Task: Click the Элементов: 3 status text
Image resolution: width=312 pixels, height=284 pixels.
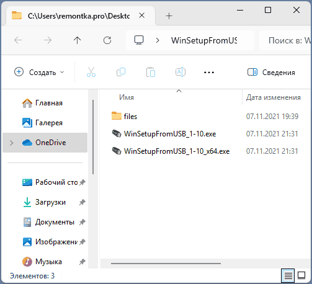Action: [32, 276]
